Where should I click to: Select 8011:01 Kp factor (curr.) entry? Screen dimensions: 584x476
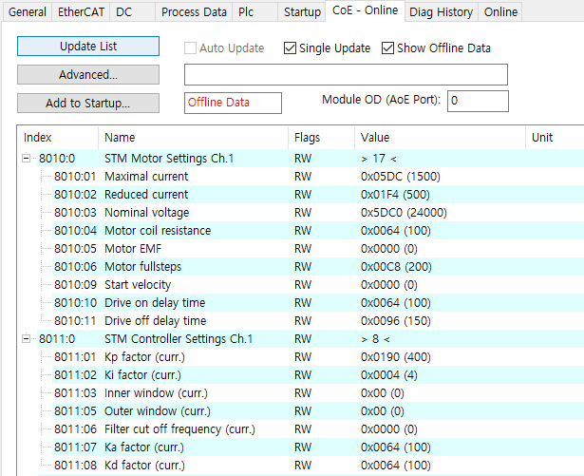pos(318,357)
